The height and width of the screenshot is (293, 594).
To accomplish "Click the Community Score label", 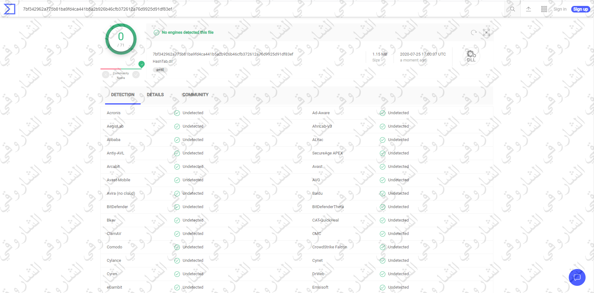I will pos(121,76).
